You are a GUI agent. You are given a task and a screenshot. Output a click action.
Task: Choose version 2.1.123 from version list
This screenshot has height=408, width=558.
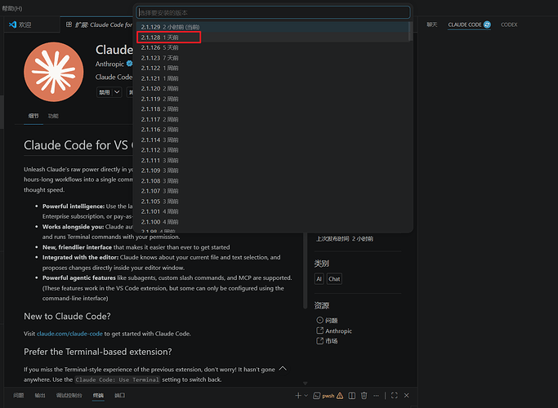273,58
